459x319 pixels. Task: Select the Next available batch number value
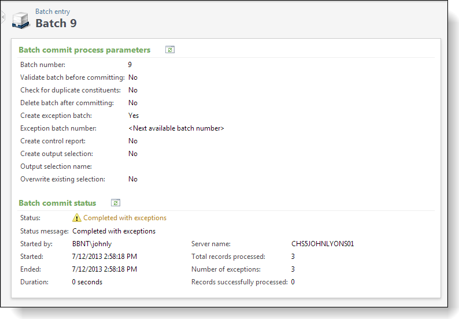(x=176, y=128)
